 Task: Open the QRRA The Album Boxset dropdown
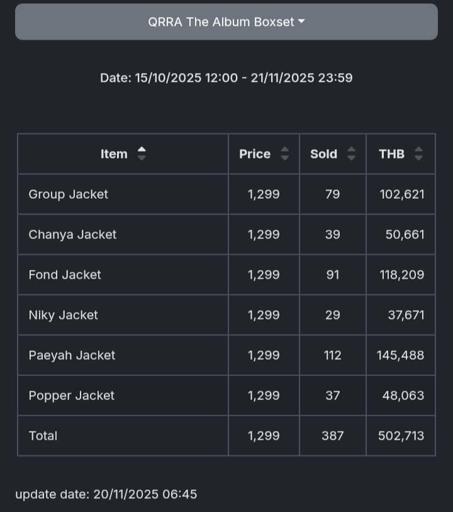point(226,22)
